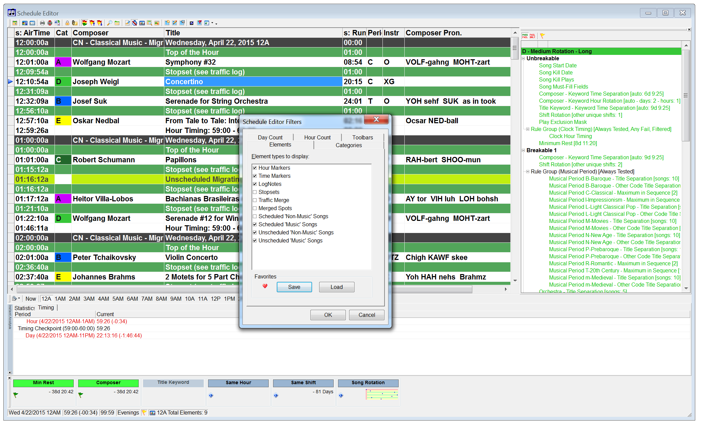Click the print icon in toolbar

point(42,23)
